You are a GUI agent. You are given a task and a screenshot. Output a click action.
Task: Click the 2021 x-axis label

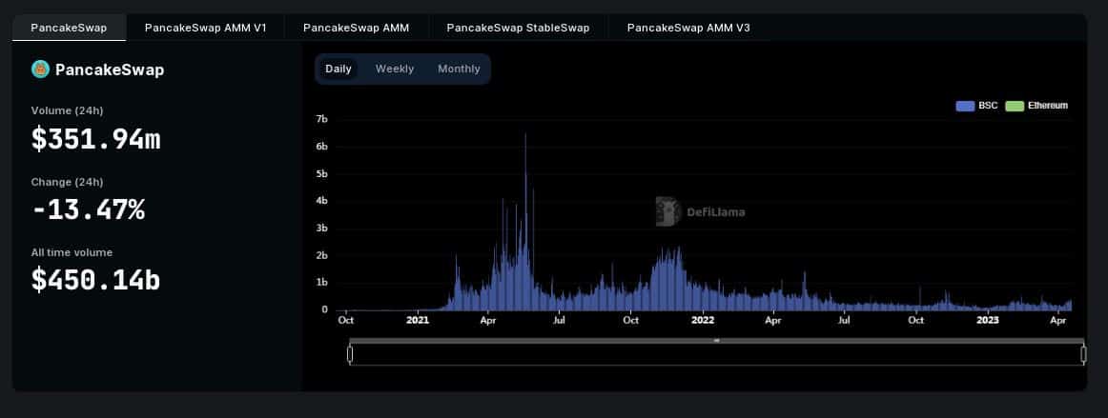point(418,321)
